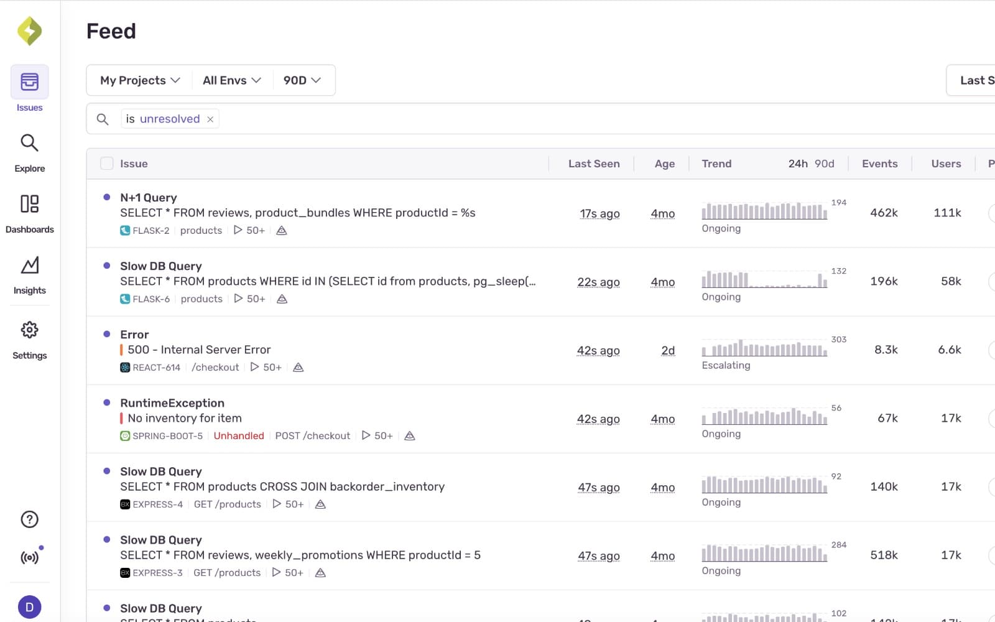
Task: Click warning triangle icon in EXPRESS-3 row
Action: tap(320, 572)
